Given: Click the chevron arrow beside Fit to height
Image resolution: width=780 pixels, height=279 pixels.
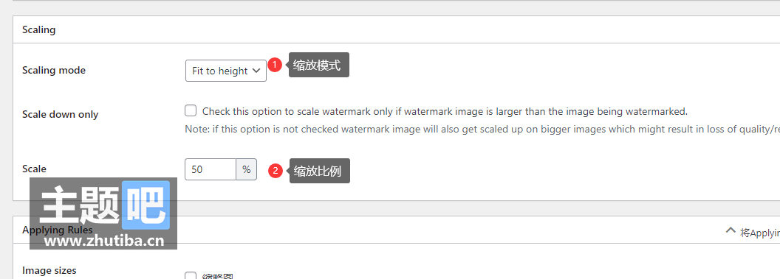Looking at the screenshot, I should (257, 71).
